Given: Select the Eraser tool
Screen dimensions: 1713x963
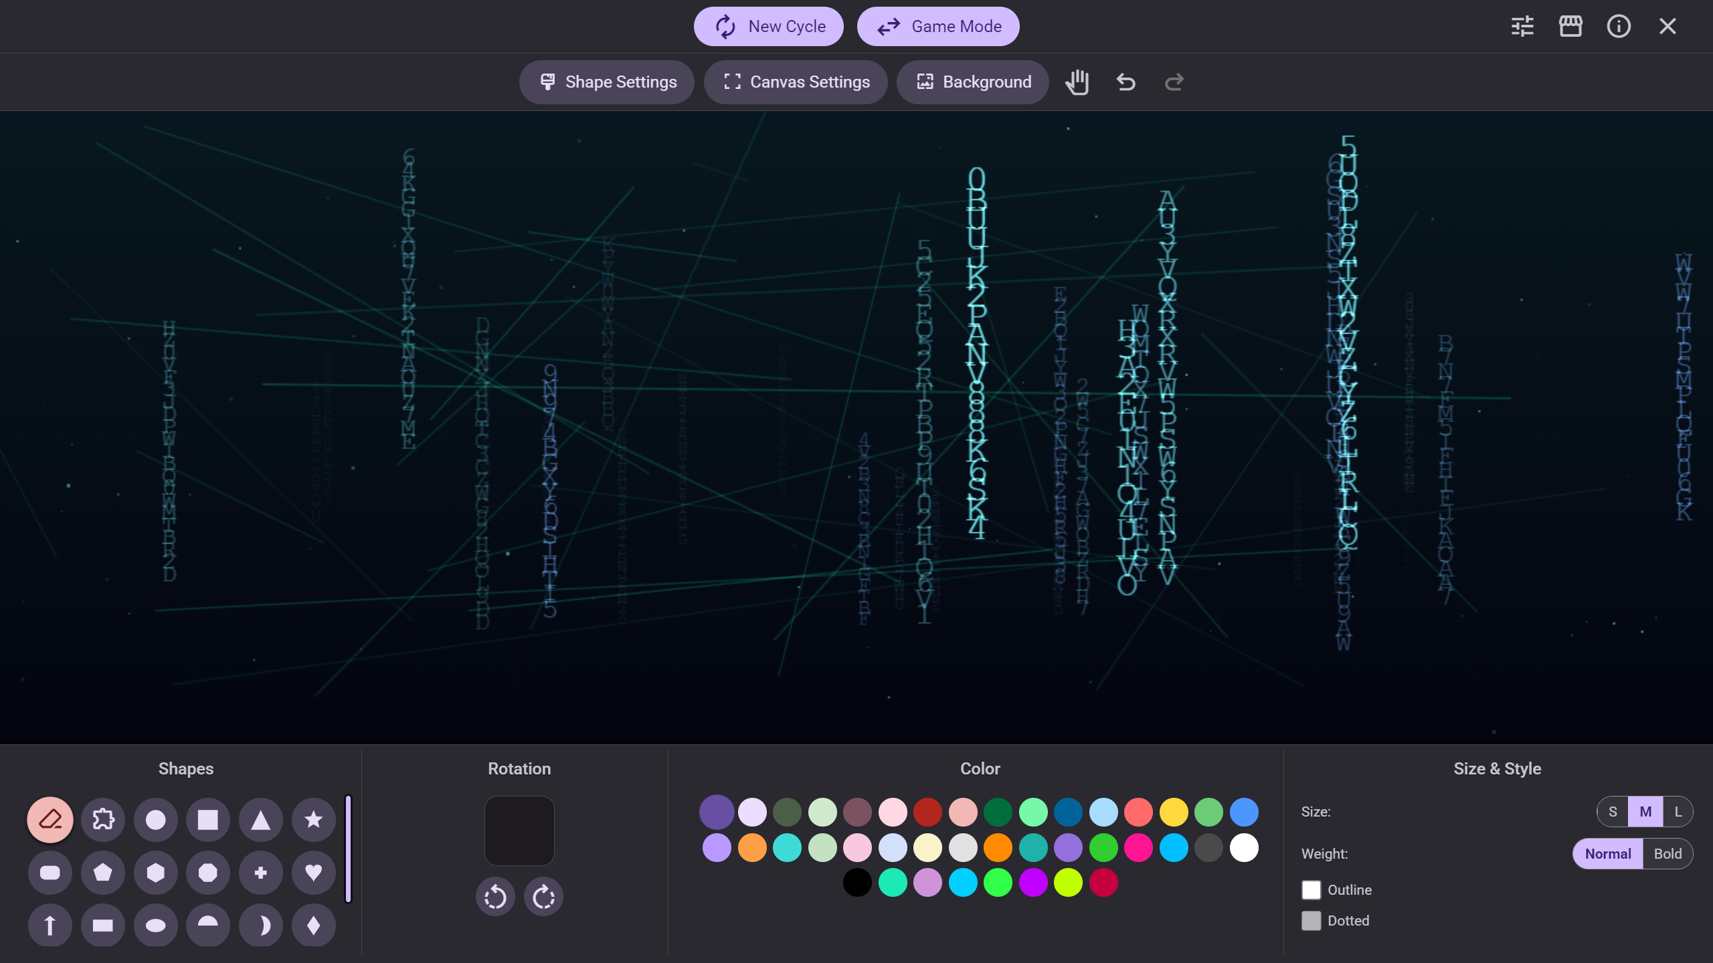Looking at the screenshot, I should pos(50,819).
